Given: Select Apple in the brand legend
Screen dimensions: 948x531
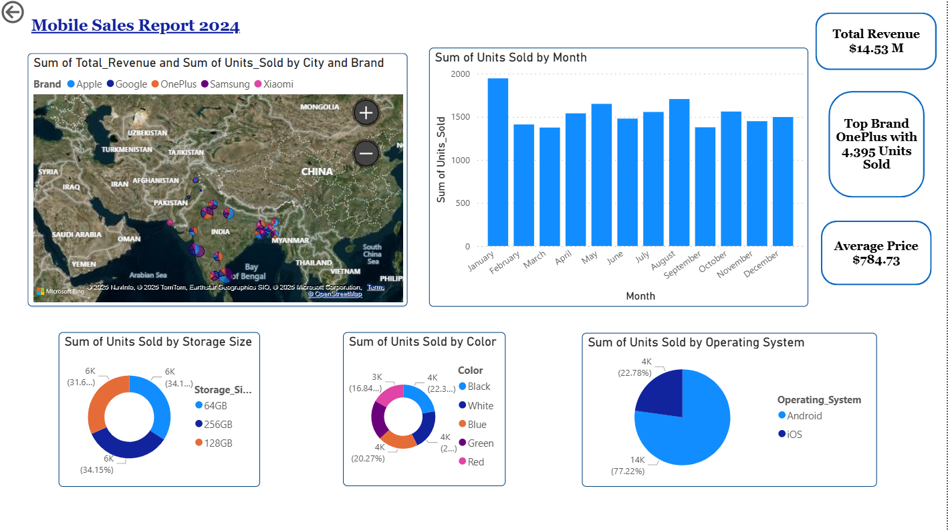Looking at the screenshot, I should [x=84, y=84].
